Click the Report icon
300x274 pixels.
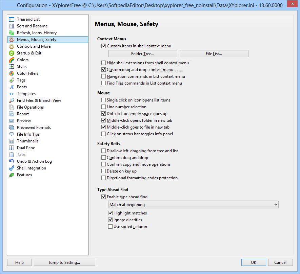click(x=12, y=114)
